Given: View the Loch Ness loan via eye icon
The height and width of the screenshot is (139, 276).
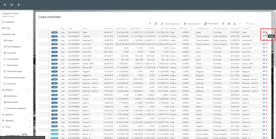Looking at the screenshot, I should click(x=264, y=44).
